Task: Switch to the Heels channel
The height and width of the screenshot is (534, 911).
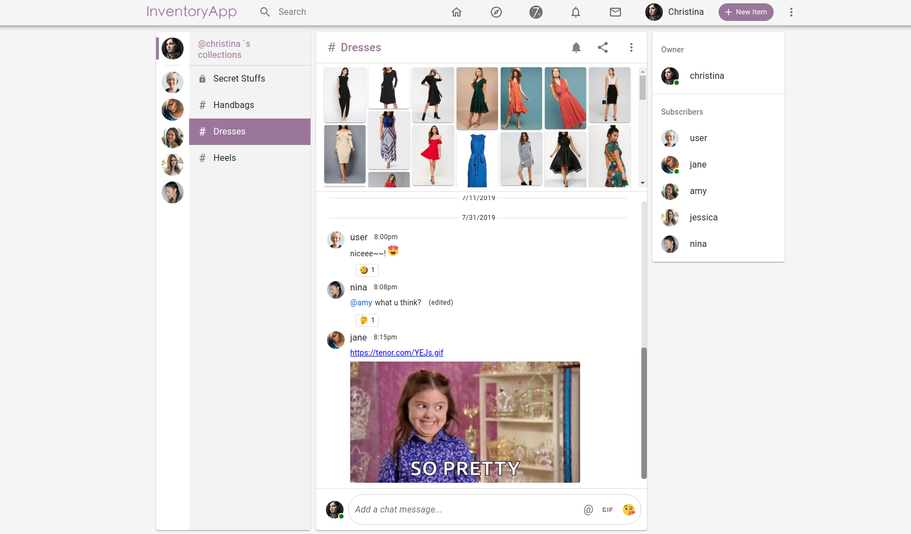Action: (224, 158)
